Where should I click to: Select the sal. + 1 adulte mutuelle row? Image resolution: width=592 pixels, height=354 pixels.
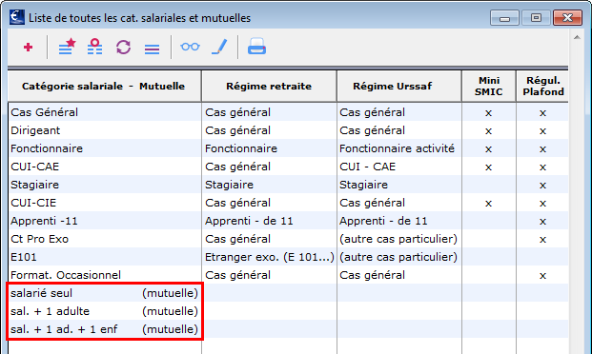pyautogui.click(x=288, y=311)
